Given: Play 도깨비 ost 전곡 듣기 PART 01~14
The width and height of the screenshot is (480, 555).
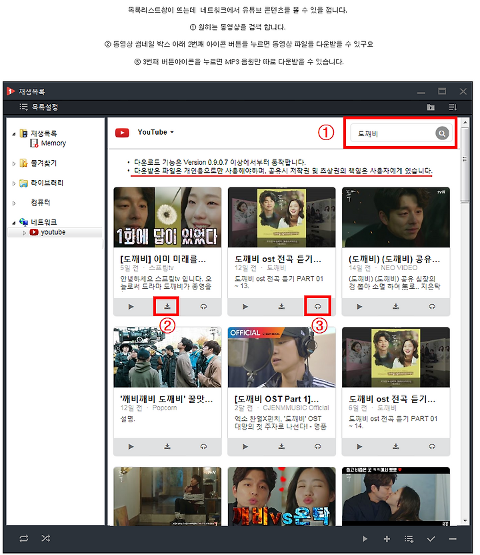Looking at the screenshot, I should coord(359,447).
